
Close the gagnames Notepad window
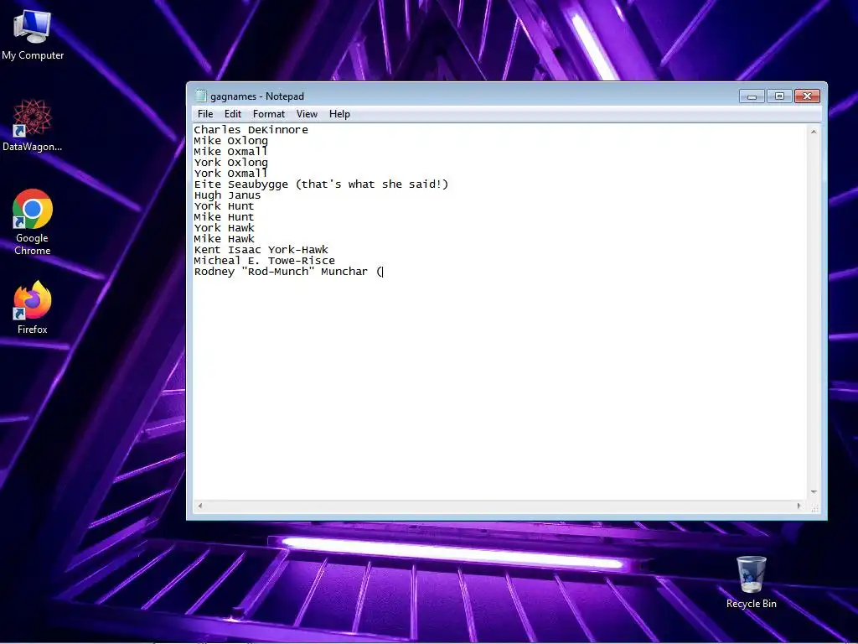pyautogui.click(x=807, y=96)
